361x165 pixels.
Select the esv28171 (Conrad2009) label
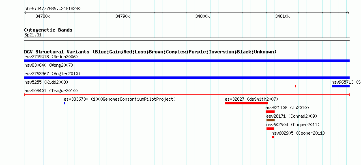click(x=292, y=116)
